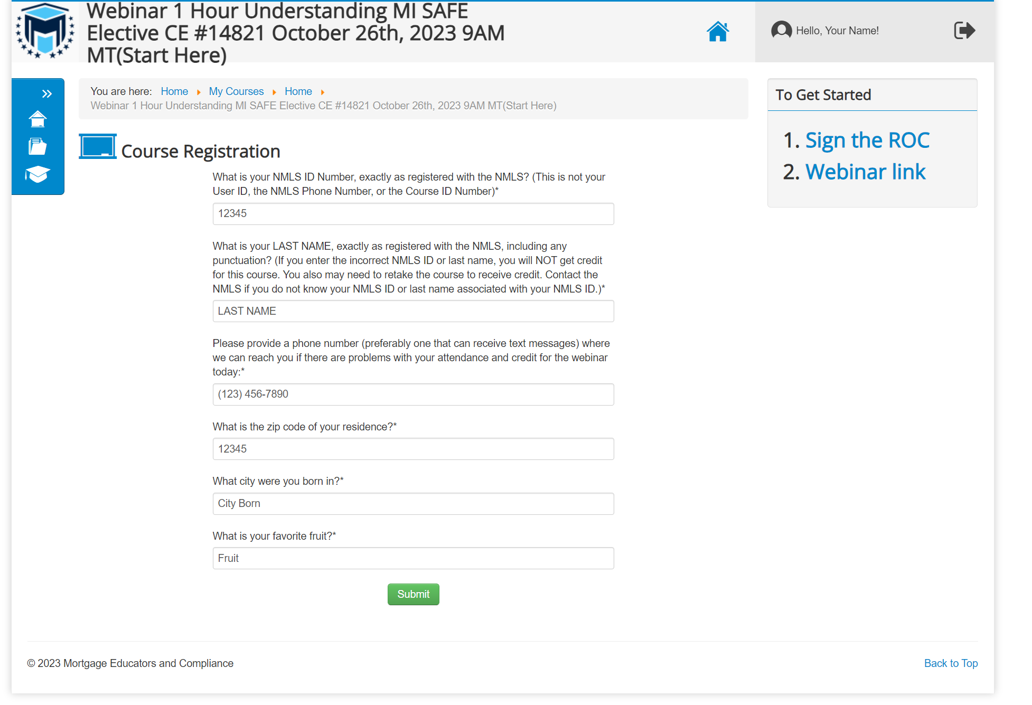Click the Mortgage Educators logo

tap(45, 31)
